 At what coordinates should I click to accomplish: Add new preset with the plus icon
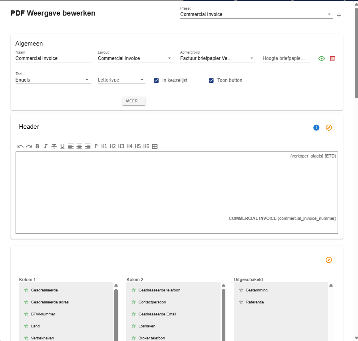coord(339,16)
